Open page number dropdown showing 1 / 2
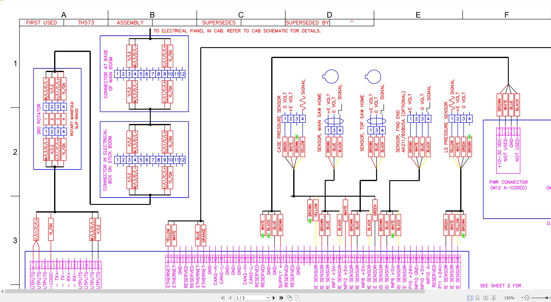 tap(268, 298)
